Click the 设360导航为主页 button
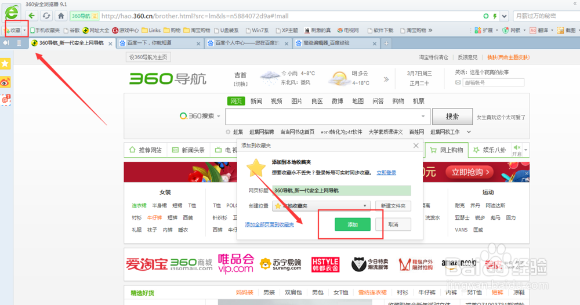580x305 pixels. [x=148, y=57]
